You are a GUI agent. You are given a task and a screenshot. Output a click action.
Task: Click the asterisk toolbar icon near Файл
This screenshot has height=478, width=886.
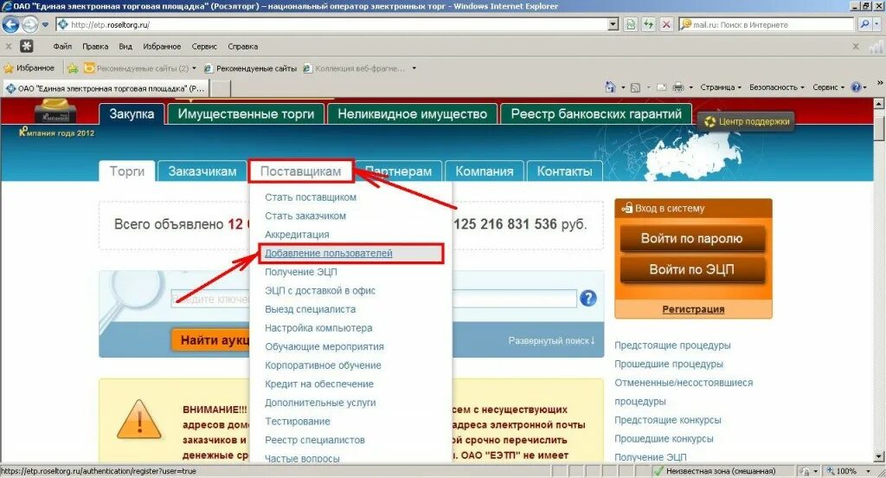tap(27, 47)
